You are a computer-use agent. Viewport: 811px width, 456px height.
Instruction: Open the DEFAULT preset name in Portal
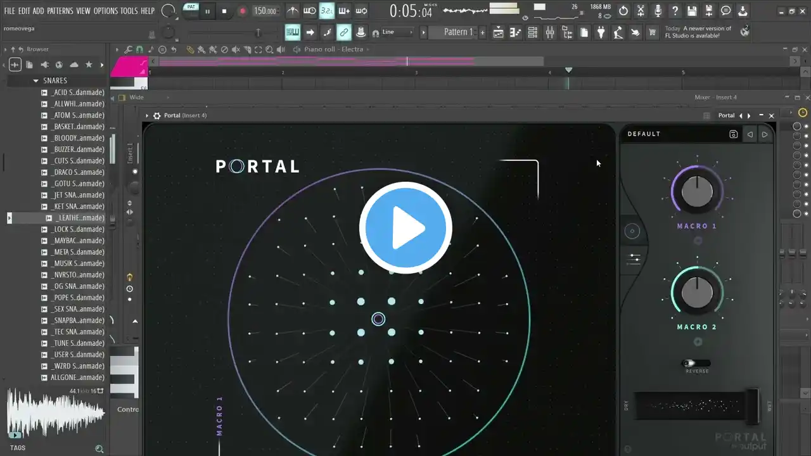pyautogui.click(x=644, y=134)
